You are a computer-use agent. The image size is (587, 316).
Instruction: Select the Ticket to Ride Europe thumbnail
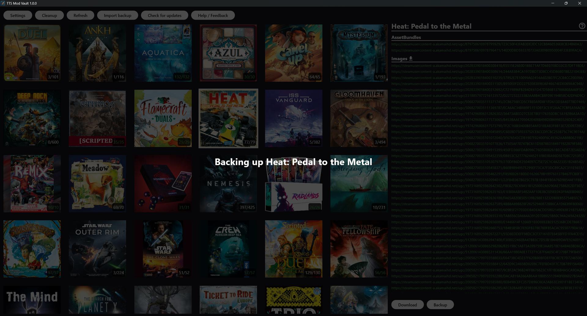pyautogui.click(x=228, y=300)
